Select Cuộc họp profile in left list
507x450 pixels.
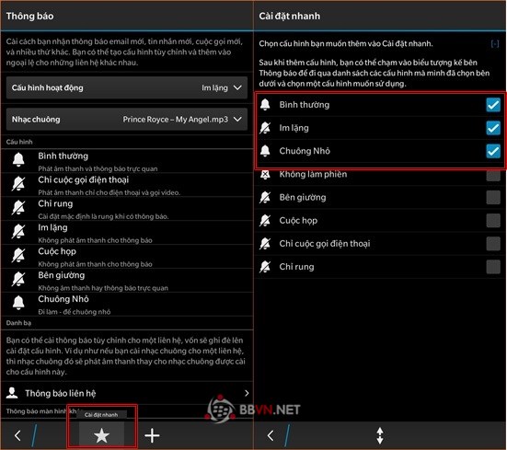[x=127, y=257]
